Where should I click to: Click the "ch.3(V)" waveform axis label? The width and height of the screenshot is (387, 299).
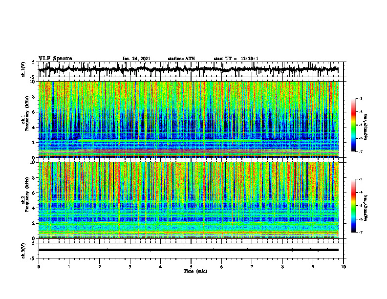click(x=23, y=251)
